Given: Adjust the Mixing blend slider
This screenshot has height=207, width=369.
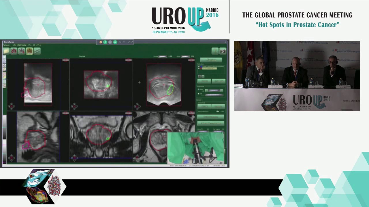Looking at the screenshot, I should [x=214, y=91].
